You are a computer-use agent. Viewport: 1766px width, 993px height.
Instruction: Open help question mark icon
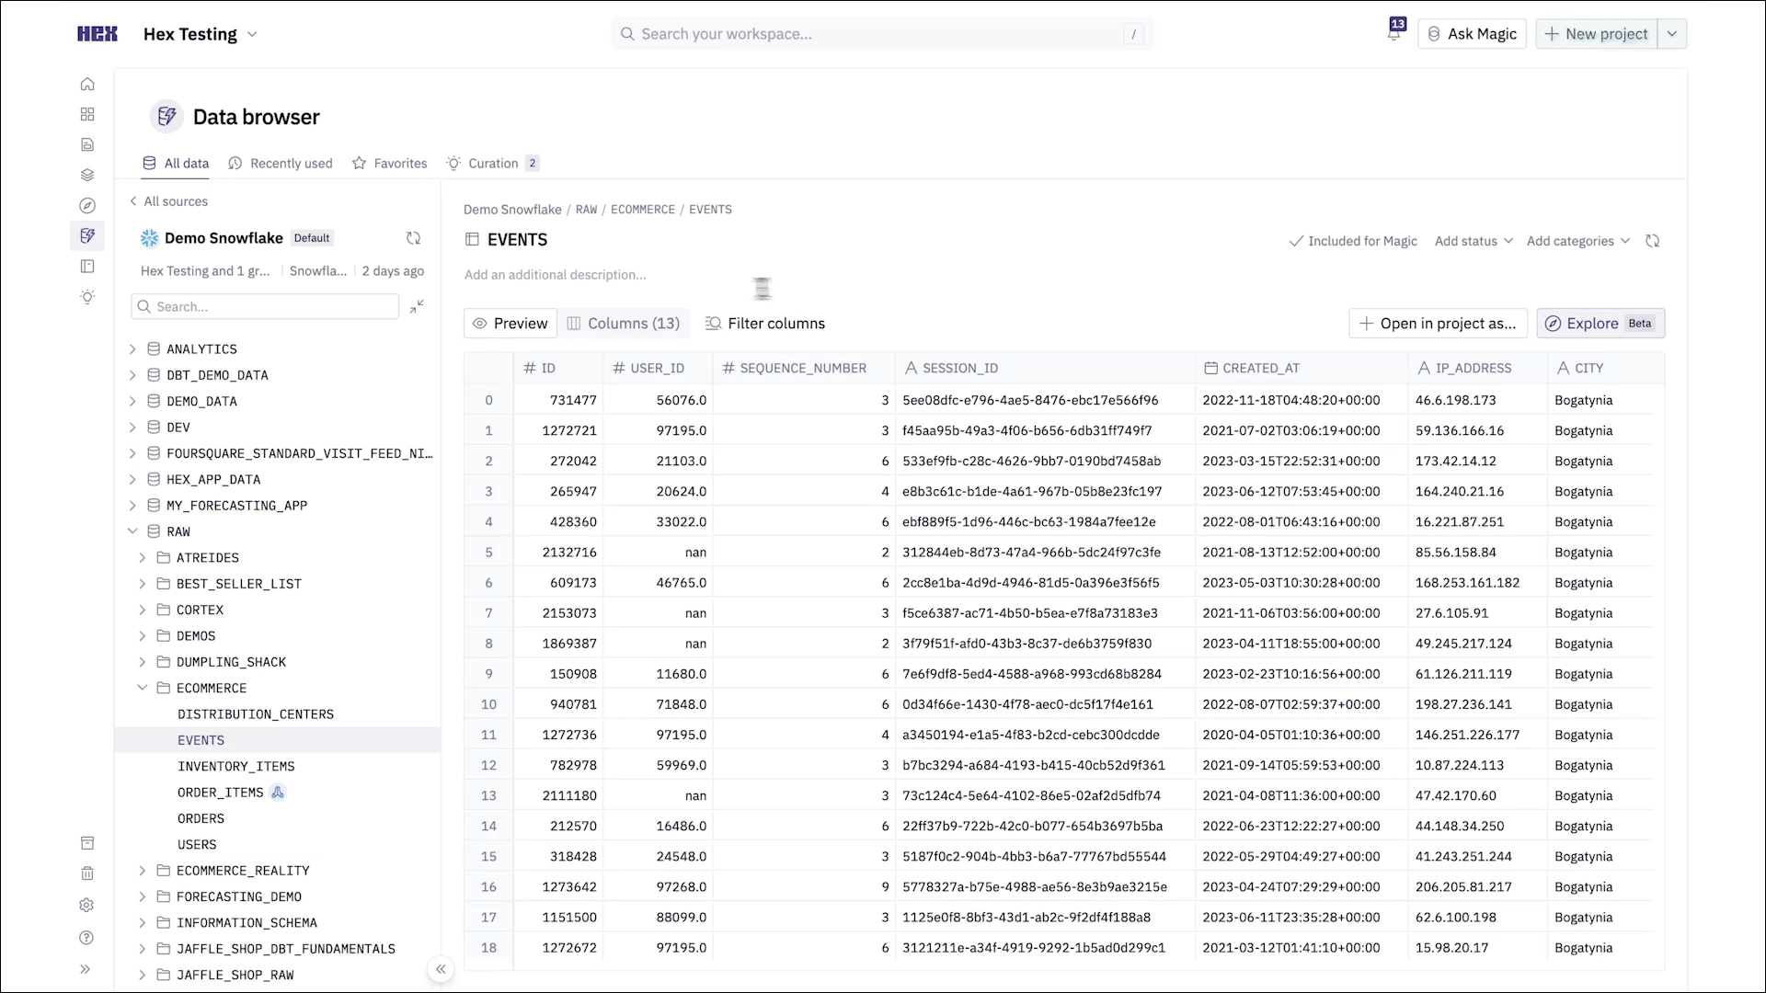(86, 938)
